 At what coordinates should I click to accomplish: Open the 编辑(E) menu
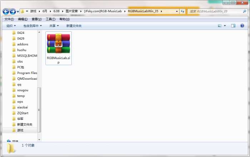click(x=23, y=19)
